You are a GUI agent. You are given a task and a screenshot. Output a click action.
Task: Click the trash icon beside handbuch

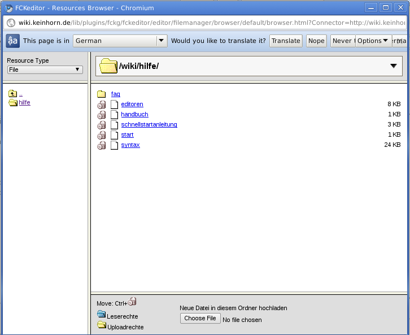(x=102, y=115)
